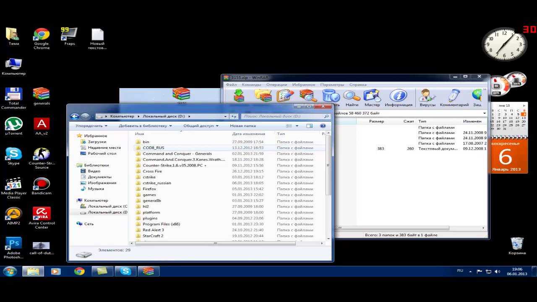The image size is (537, 302).
Task: Open the Параметры menu in WinRAR
Action: [x=332, y=85]
